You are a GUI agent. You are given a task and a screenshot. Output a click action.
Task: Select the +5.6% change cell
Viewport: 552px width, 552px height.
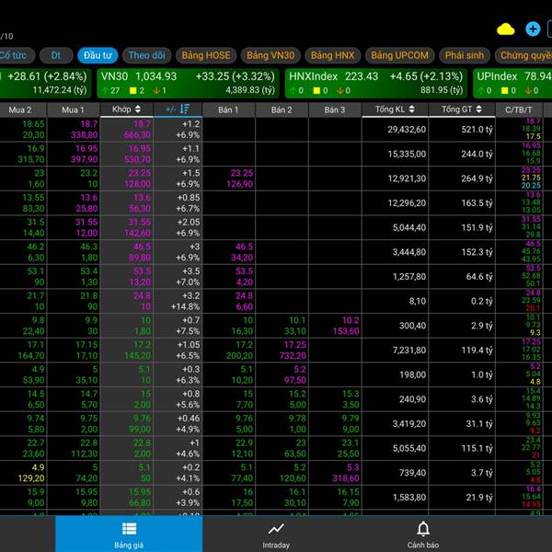[188, 405]
